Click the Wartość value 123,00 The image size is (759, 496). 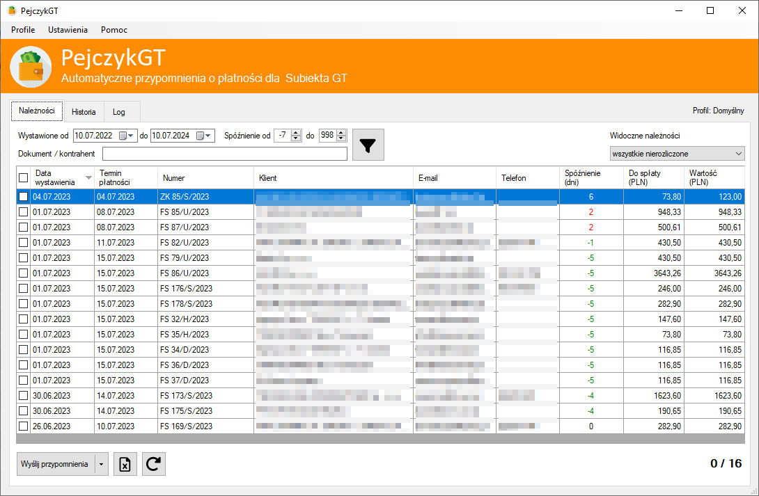[730, 197]
